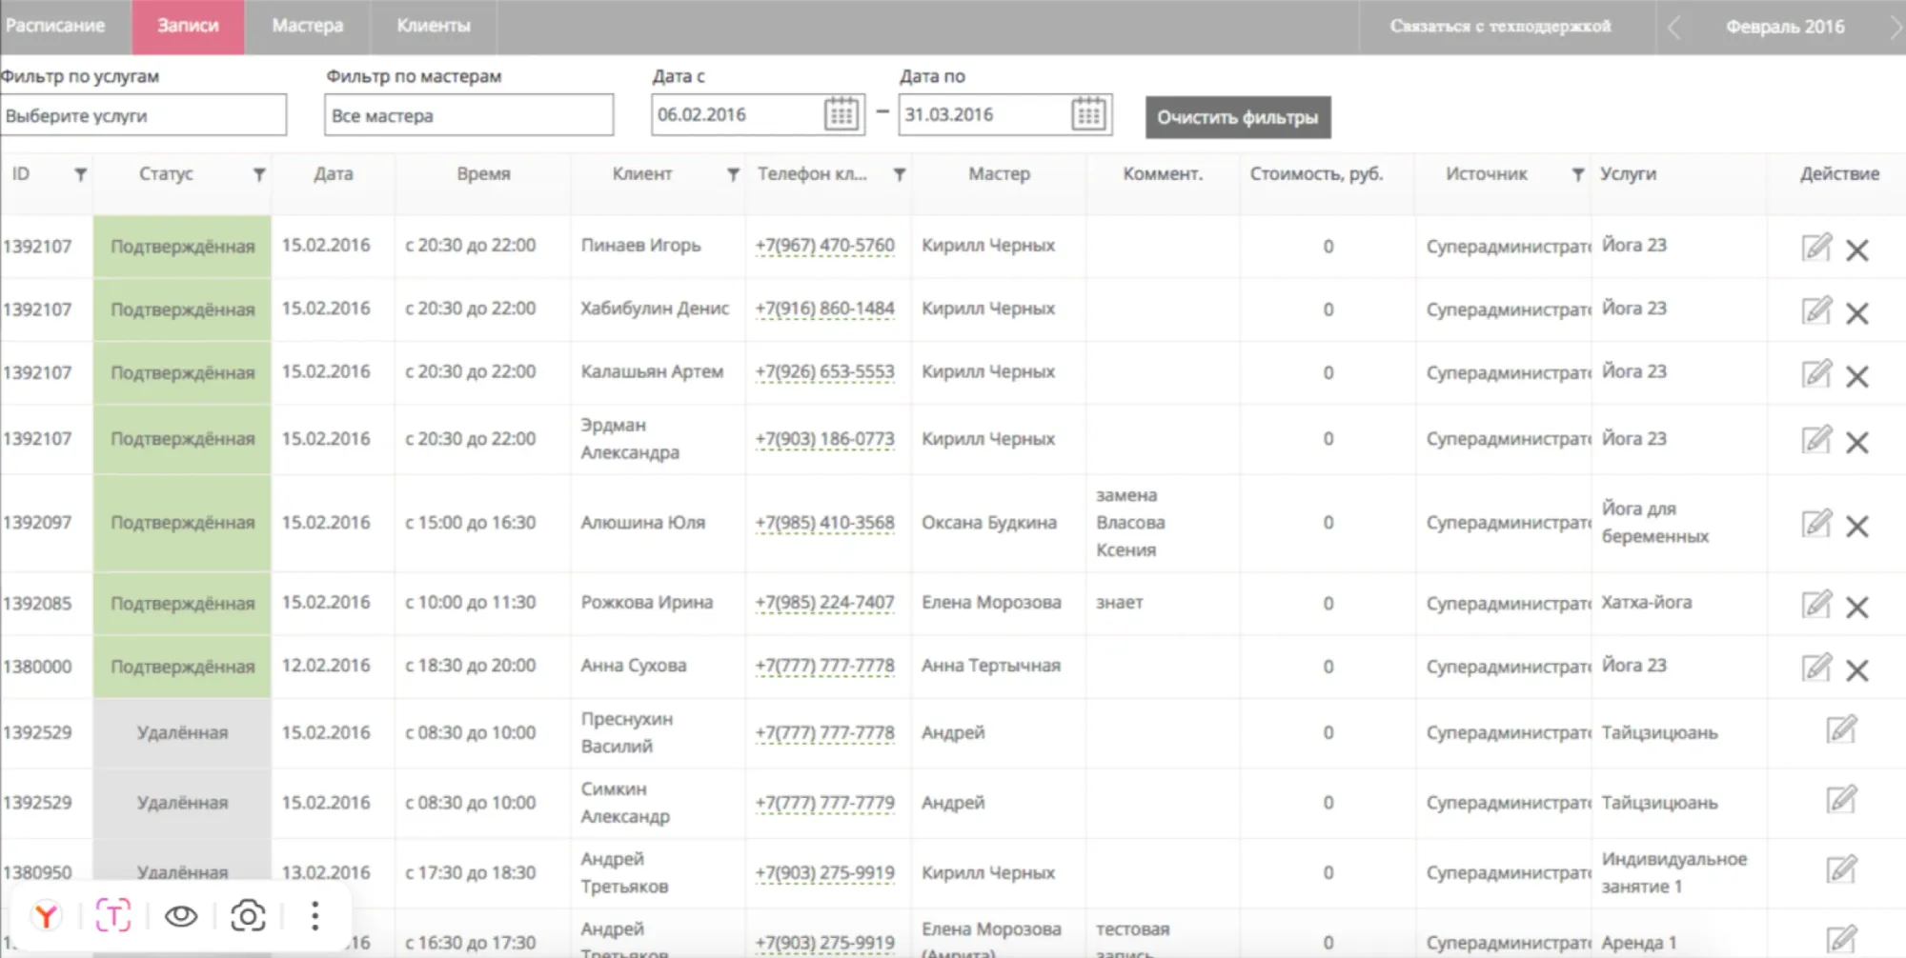The image size is (1906, 958).
Task: Open the translate tool icon
Action: tap(112, 916)
